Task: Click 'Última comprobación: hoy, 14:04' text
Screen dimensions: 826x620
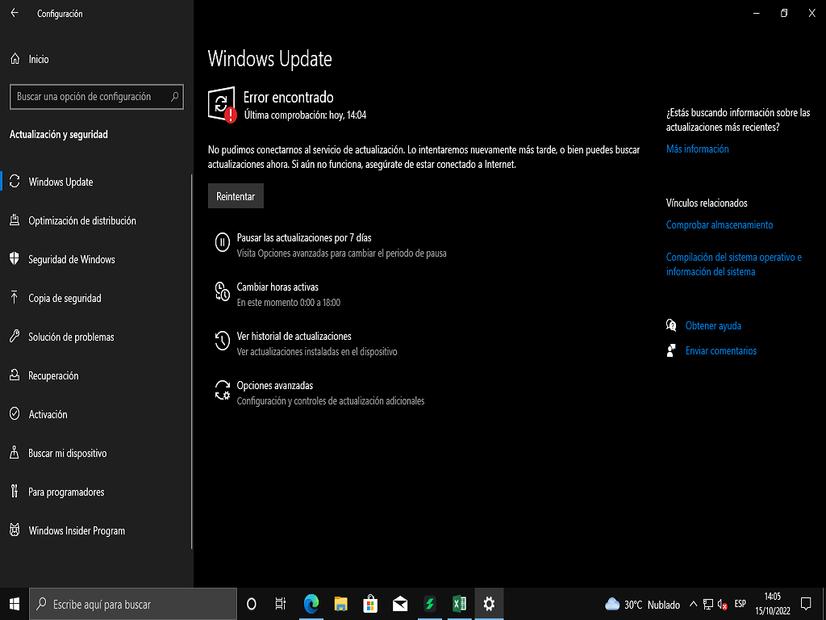Action: [x=305, y=115]
